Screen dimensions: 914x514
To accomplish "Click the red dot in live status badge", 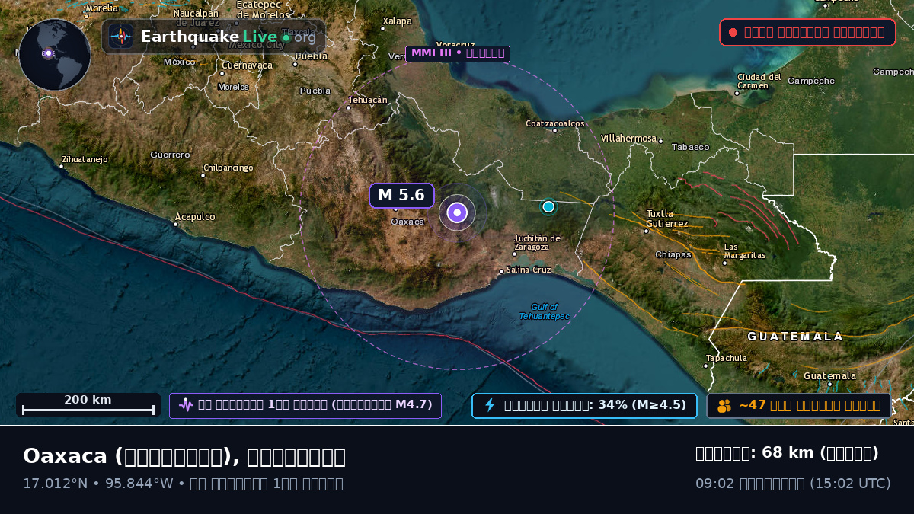I will (733, 32).
